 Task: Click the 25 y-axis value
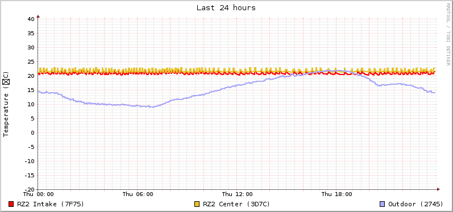[x=31, y=61]
